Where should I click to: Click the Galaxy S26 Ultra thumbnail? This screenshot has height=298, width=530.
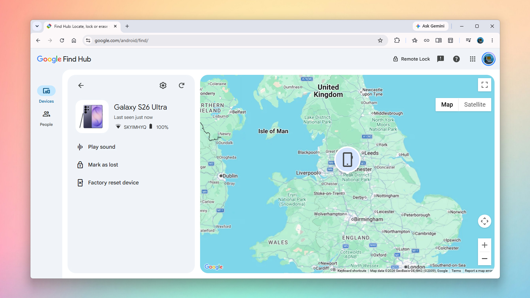click(92, 117)
